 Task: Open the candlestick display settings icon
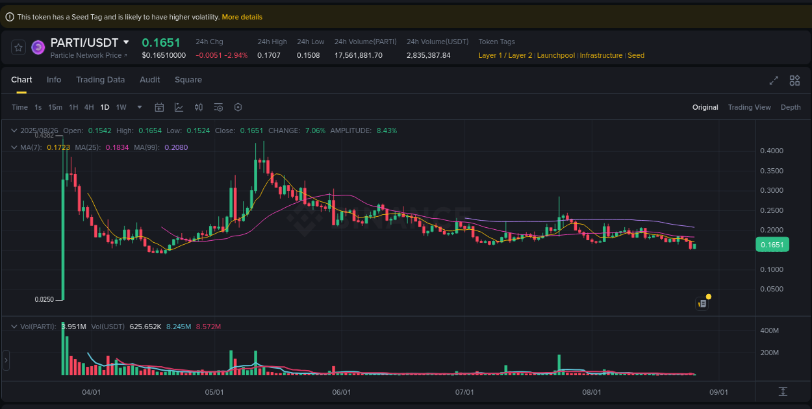click(199, 107)
